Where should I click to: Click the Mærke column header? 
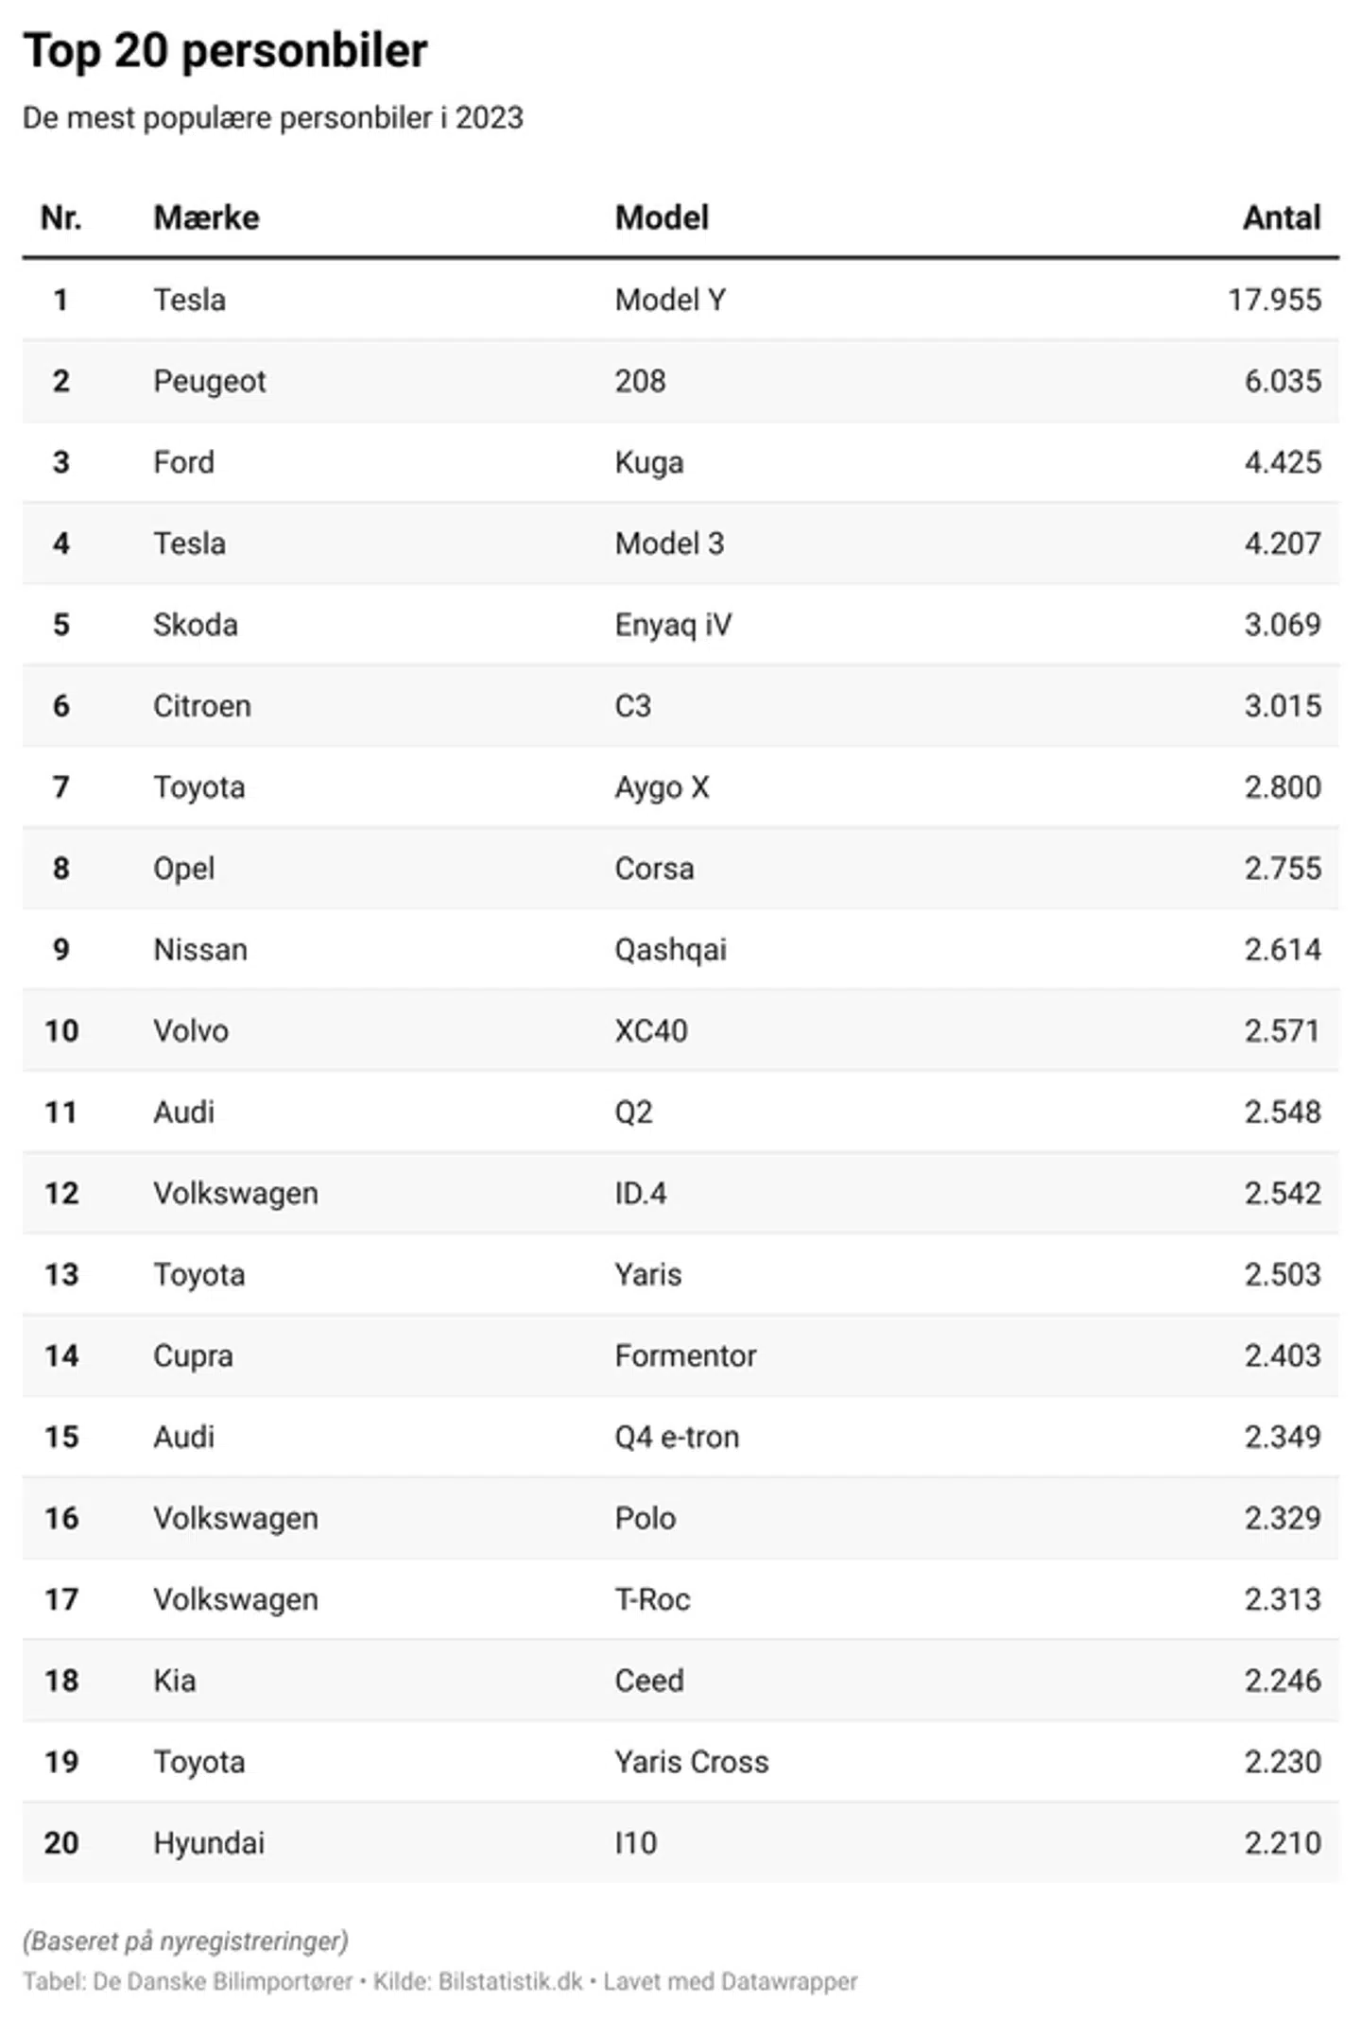[x=206, y=218]
